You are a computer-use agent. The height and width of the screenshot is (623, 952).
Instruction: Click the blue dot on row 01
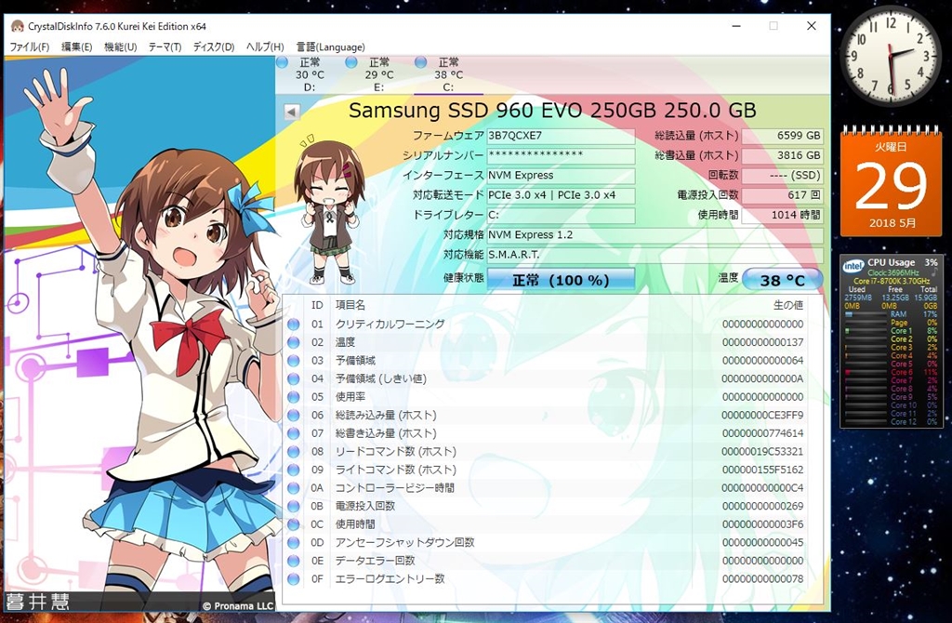coord(293,325)
